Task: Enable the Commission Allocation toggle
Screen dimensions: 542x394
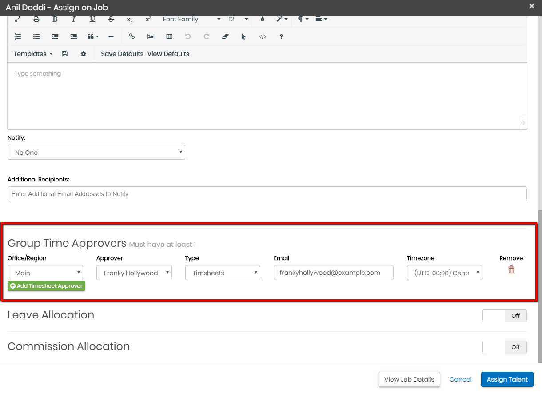Action: (x=504, y=347)
